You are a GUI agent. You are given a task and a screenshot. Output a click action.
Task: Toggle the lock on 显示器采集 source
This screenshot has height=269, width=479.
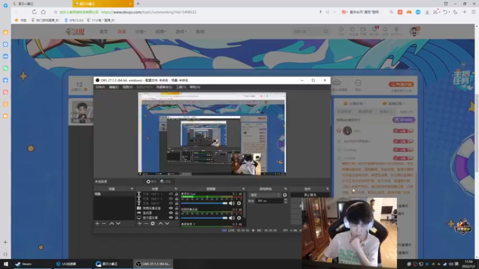click(x=177, y=218)
